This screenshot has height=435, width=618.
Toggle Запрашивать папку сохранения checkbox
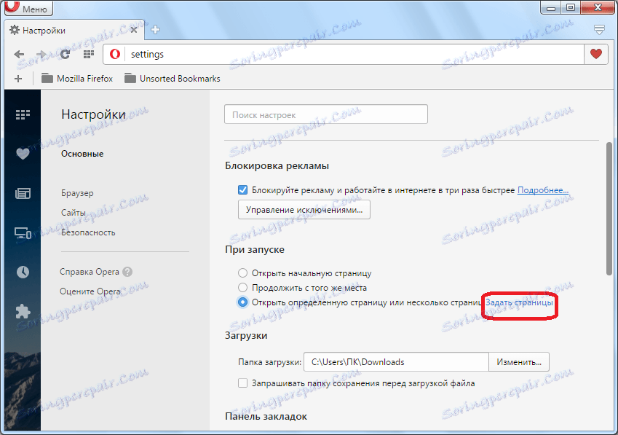coord(243,383)
